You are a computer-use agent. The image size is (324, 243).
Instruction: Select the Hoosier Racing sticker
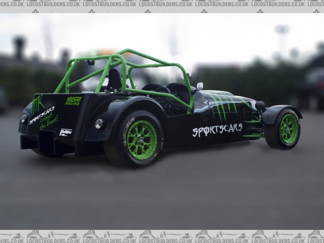coord(73,101)
